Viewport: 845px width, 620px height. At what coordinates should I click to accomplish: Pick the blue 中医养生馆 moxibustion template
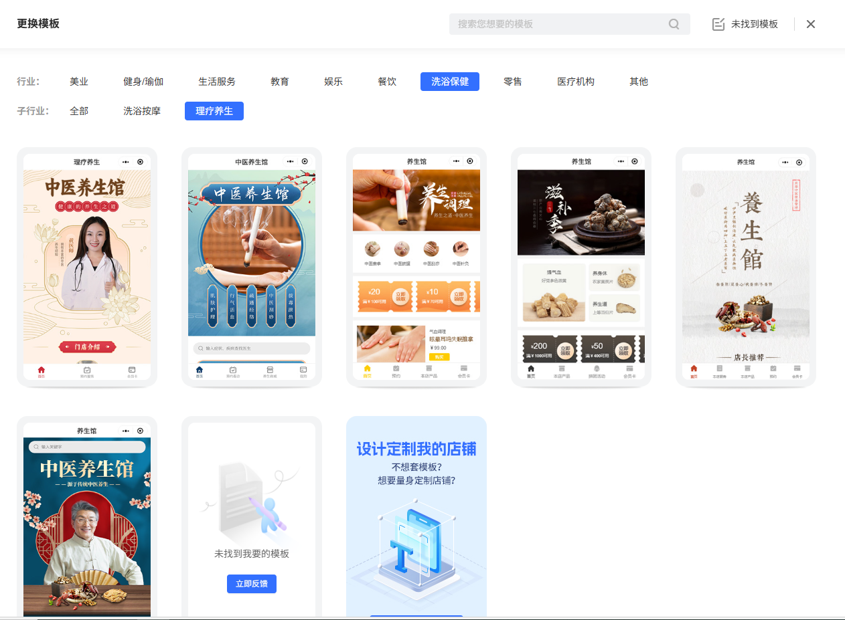tap(252, 268)
